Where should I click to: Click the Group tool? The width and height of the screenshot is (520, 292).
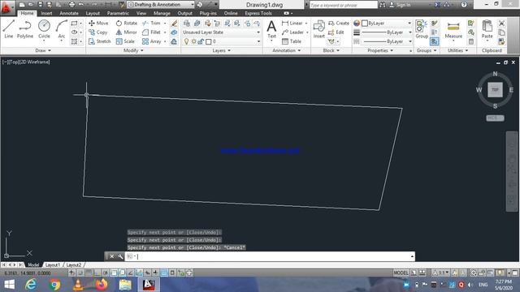click(x=422, y=29)
